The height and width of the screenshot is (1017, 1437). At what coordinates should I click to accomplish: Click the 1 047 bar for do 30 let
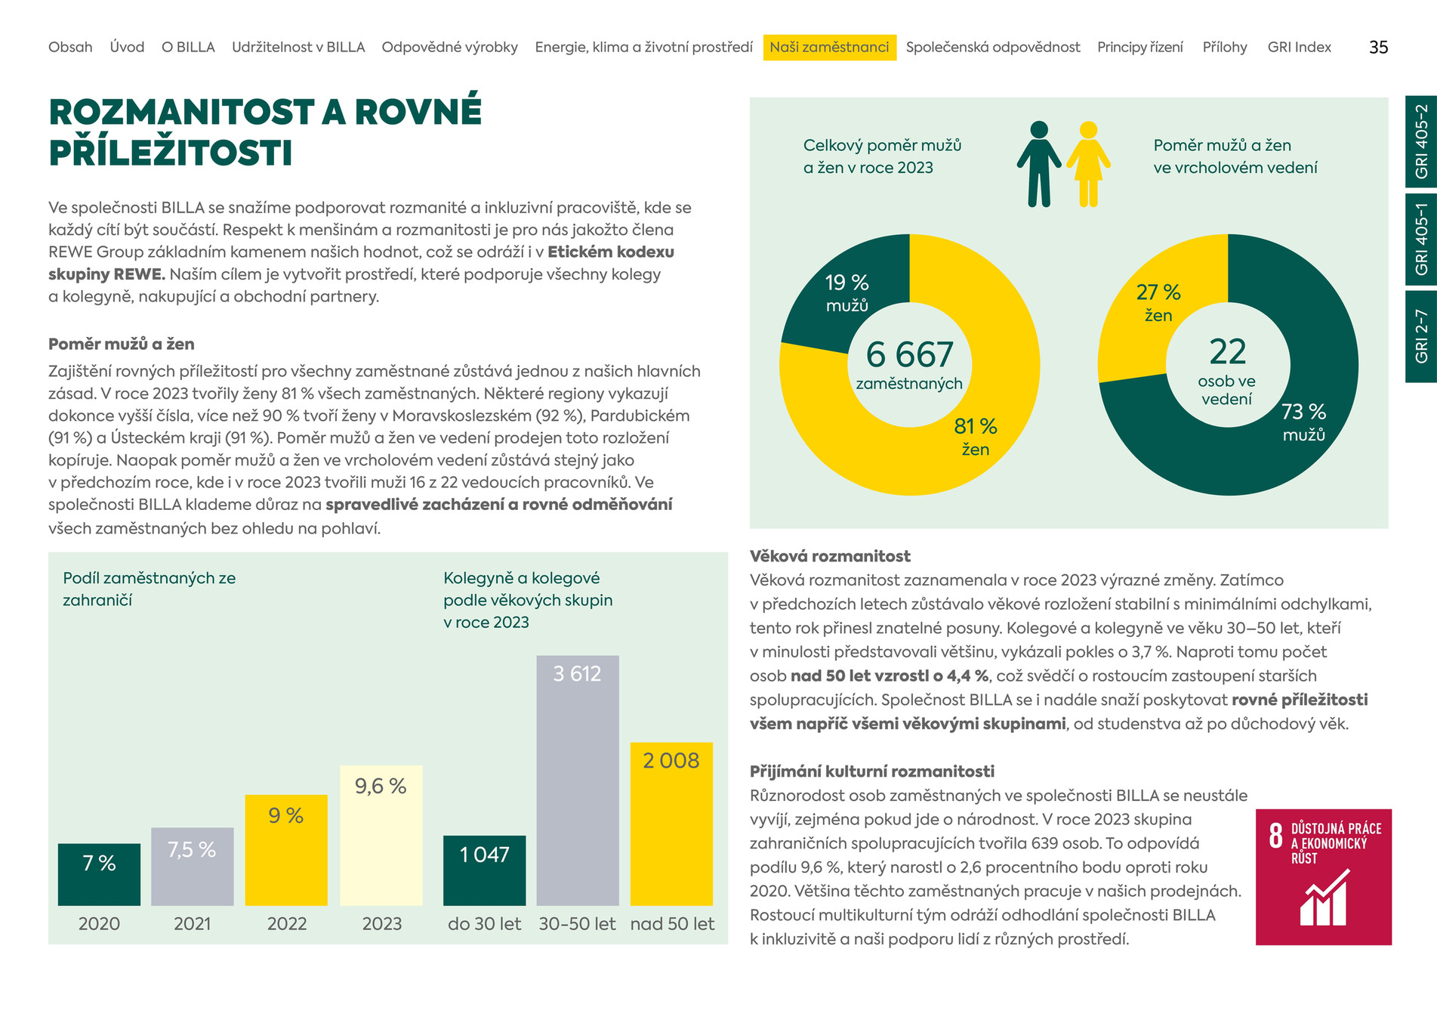tap(484, 870)
